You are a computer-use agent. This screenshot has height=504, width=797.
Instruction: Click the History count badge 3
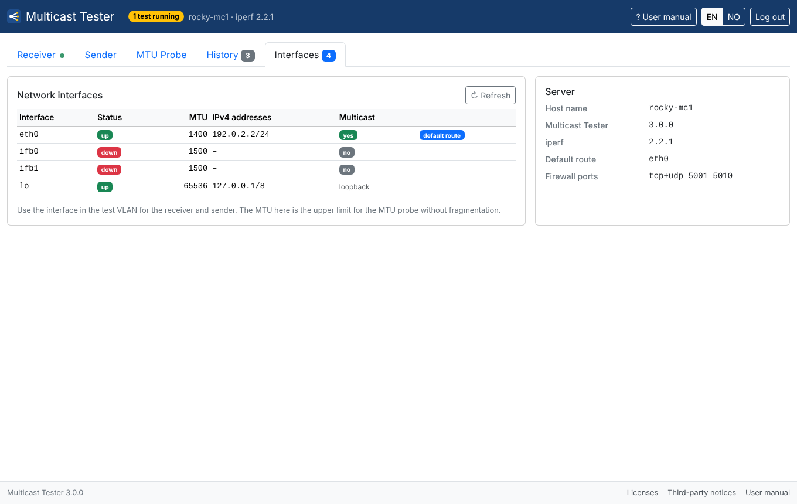pyautogui.click(x=248, y=56)
